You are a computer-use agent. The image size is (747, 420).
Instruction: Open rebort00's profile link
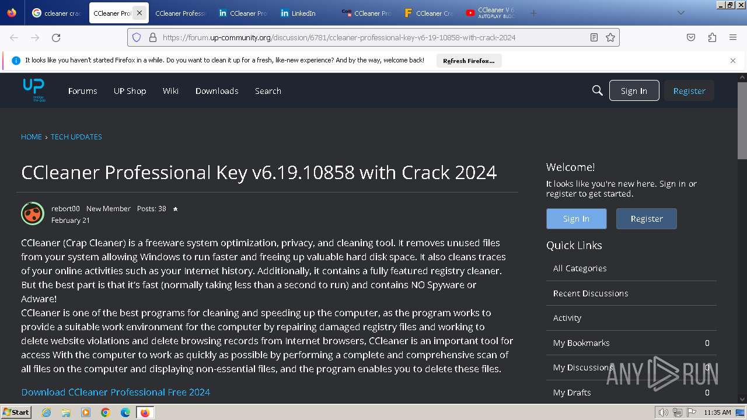point(65,208)
